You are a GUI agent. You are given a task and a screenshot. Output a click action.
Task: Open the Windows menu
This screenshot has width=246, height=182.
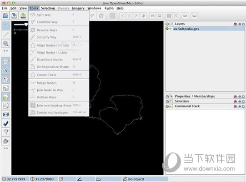(94, 8)
